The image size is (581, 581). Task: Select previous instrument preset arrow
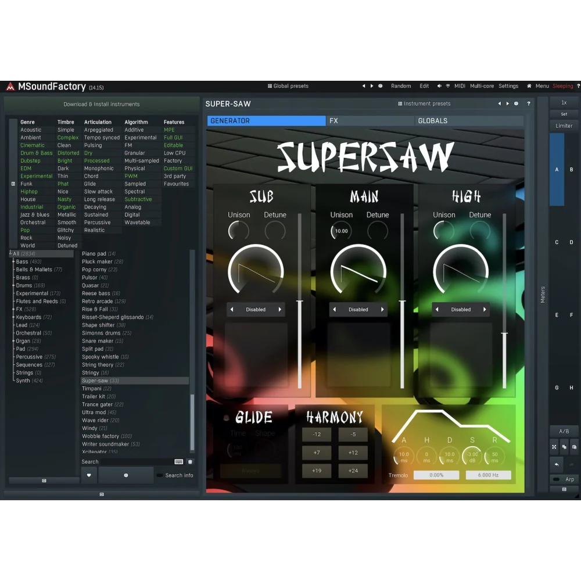[x=500, y=104]
